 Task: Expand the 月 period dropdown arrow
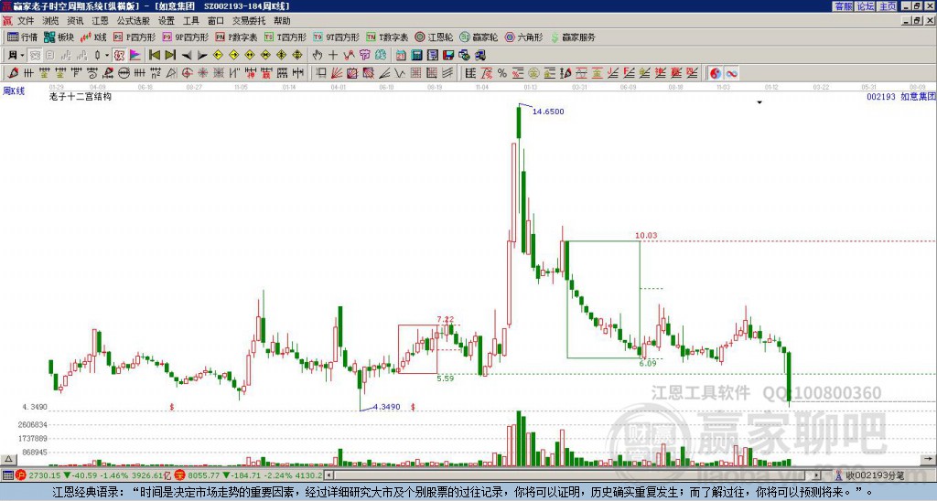click(x=23, y=56)
